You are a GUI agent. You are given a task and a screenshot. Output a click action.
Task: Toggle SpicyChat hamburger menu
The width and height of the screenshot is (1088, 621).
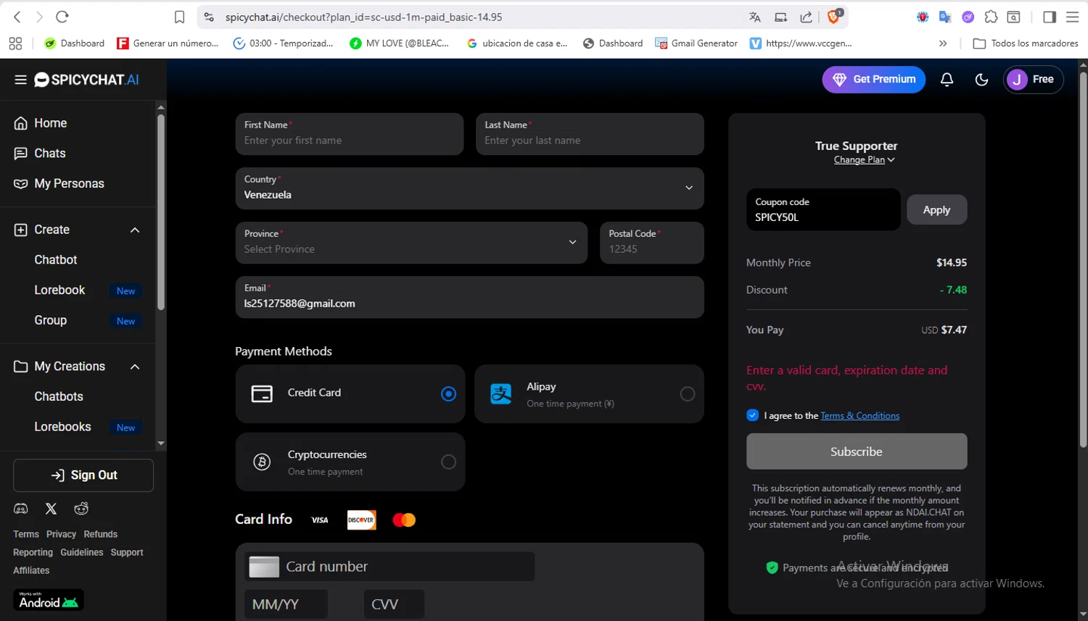[20, 80]
